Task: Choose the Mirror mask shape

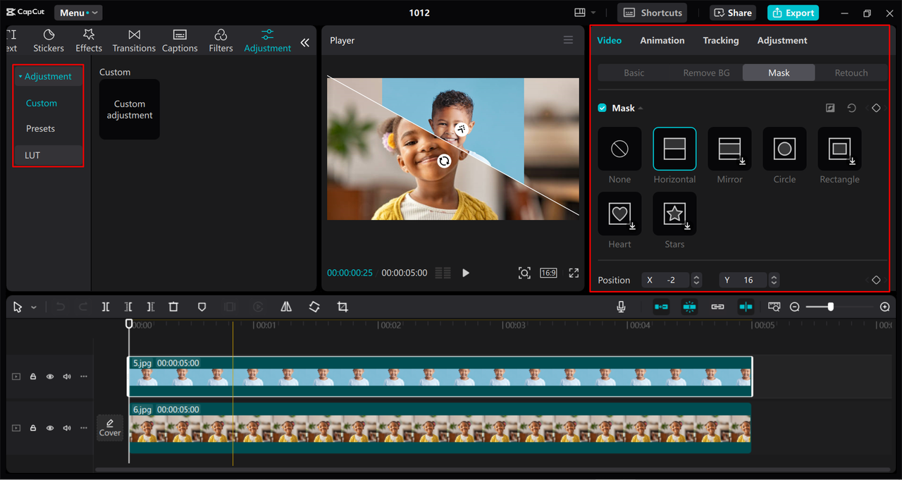Action: click(729, 149)
